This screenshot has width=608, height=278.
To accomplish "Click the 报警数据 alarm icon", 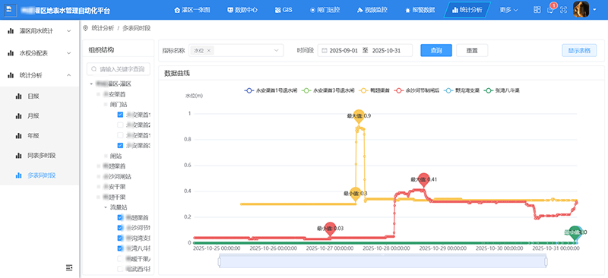I will coord(407,11).
